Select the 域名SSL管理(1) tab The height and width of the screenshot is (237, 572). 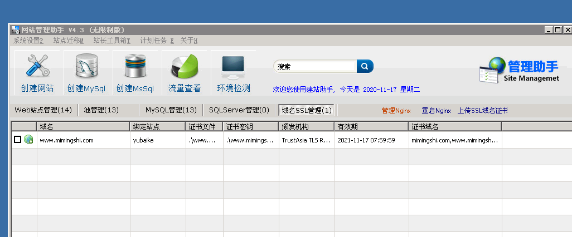(307, 110)
